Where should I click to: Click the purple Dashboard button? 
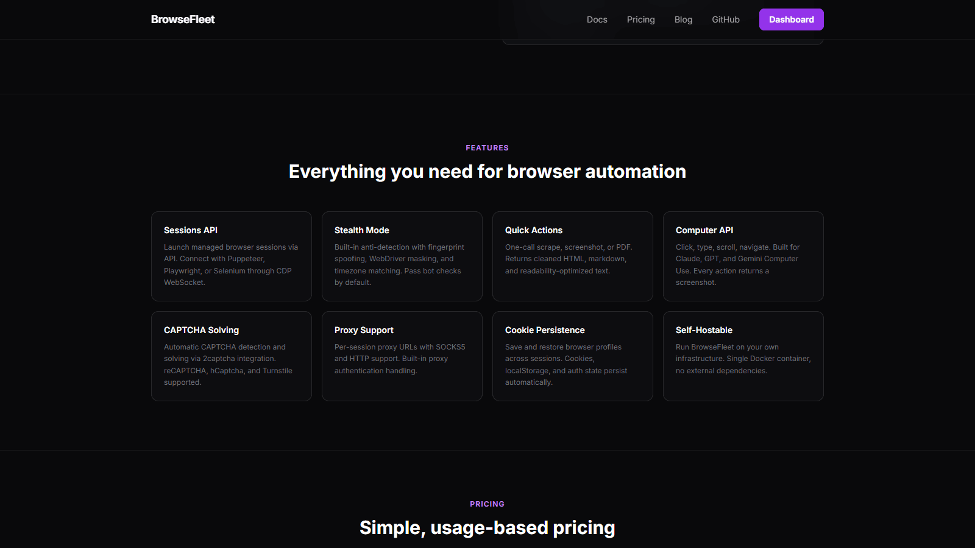(791, 19)
